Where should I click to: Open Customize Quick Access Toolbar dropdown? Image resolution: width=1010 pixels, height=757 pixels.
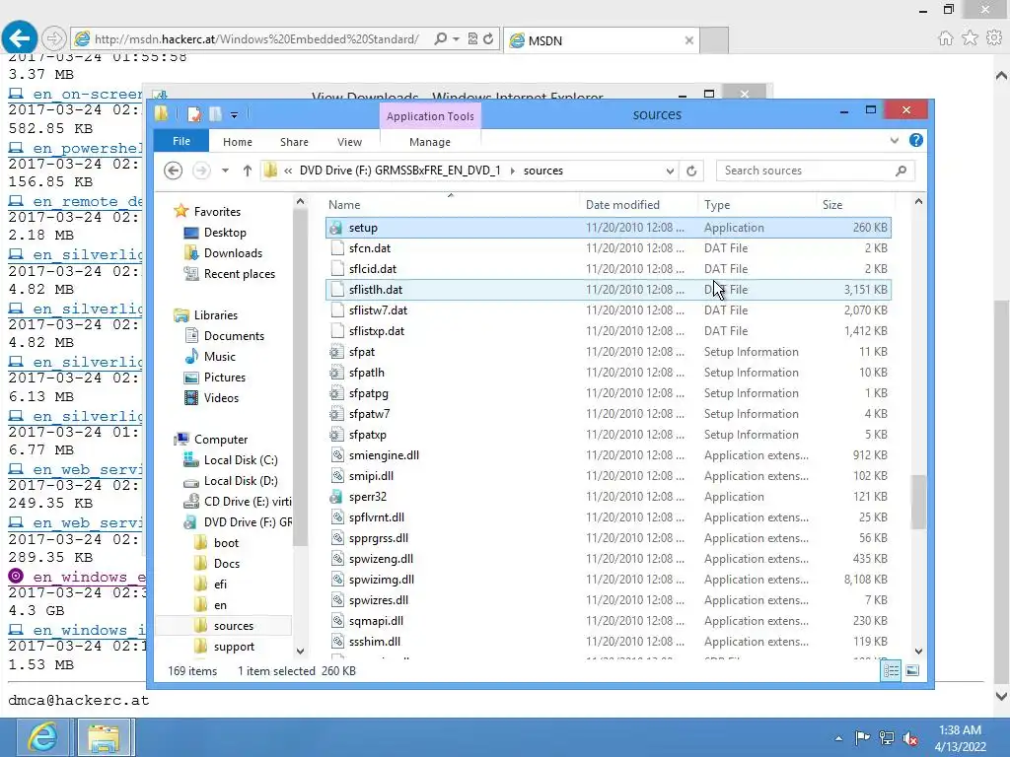(x=235, y=115)
